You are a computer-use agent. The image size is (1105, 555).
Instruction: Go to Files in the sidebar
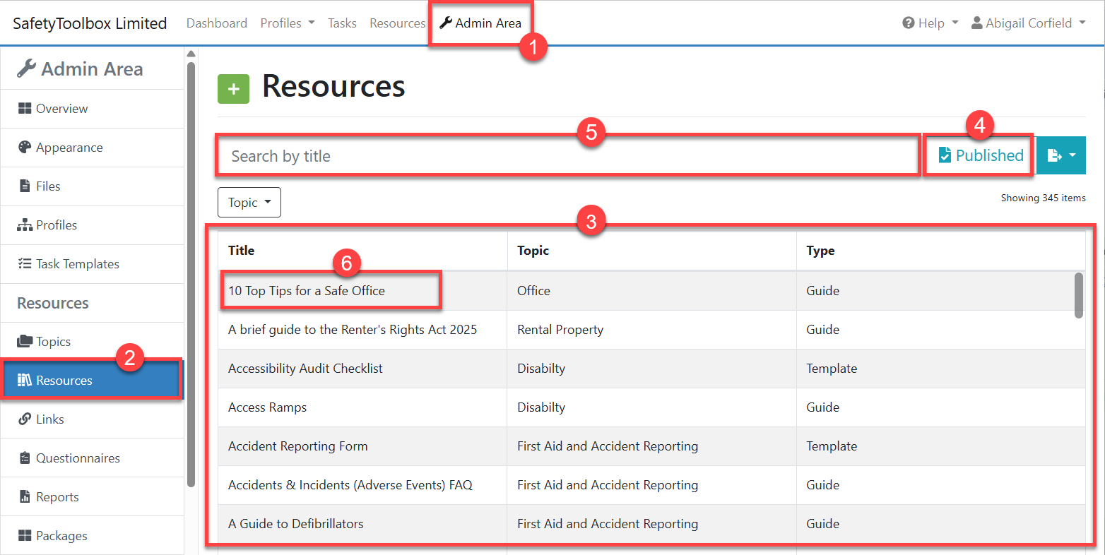click(48, 186)
